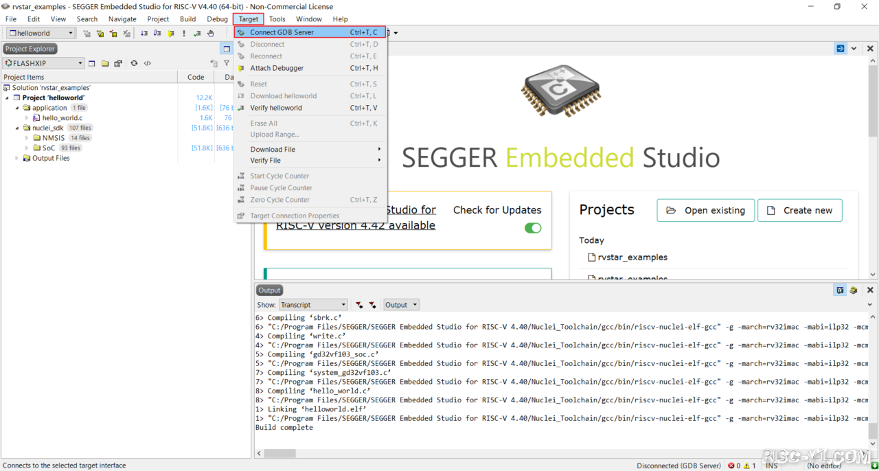Click the filter funnel icon in Project Explorer
Image resolution: width=879 pixels, height=471 pixels.
click(227, 63)
